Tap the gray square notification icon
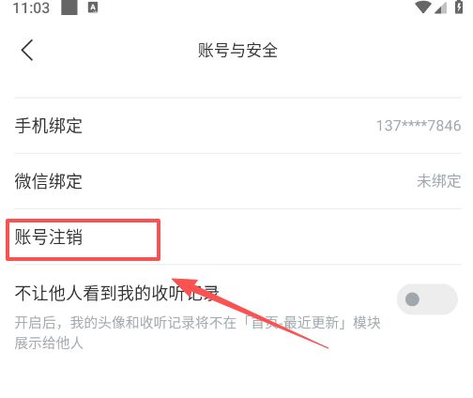The image size is (473, 398). click(x=69, y=8)
